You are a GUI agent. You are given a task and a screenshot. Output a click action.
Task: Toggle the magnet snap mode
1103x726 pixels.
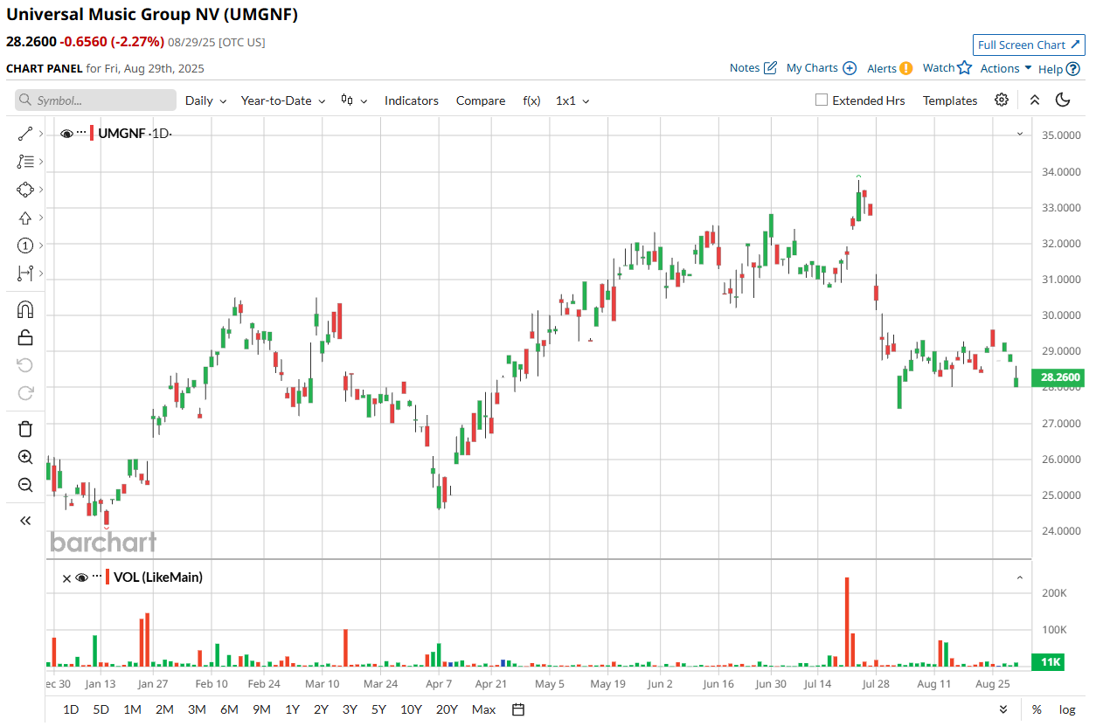tap(25, 309)
